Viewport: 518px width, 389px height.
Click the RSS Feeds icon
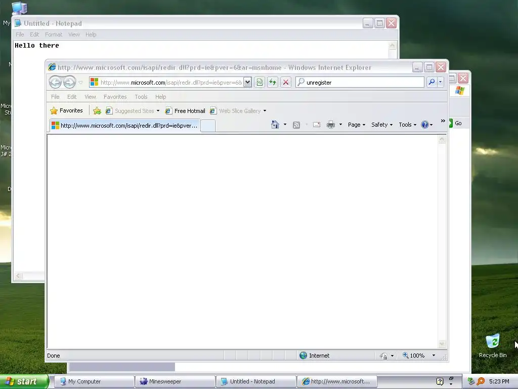tap(296, 125)
